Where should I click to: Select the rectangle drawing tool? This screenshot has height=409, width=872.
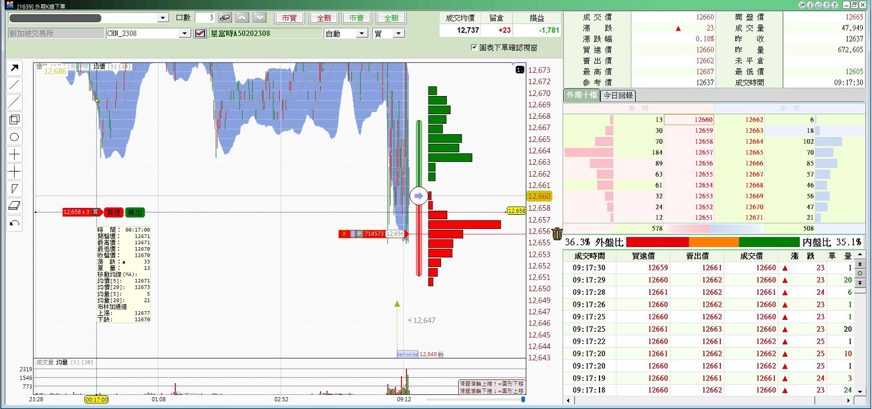[x=15, y=120]
